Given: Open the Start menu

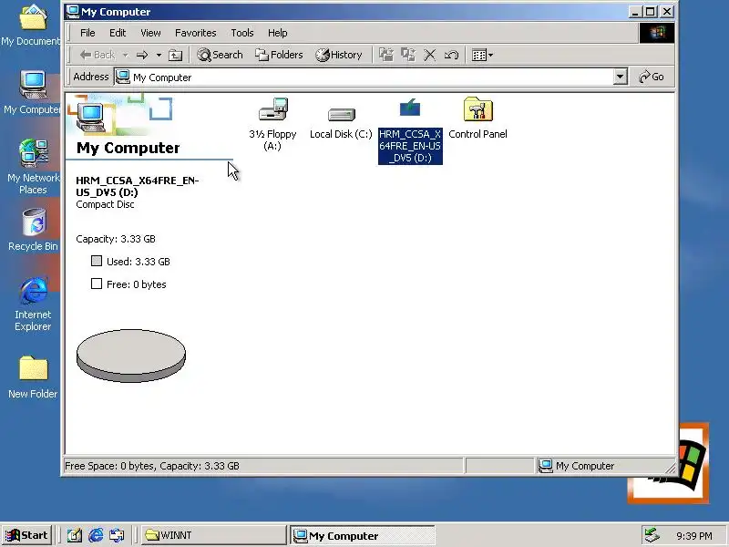Looking at the screenshot, I should coord(27,535).
